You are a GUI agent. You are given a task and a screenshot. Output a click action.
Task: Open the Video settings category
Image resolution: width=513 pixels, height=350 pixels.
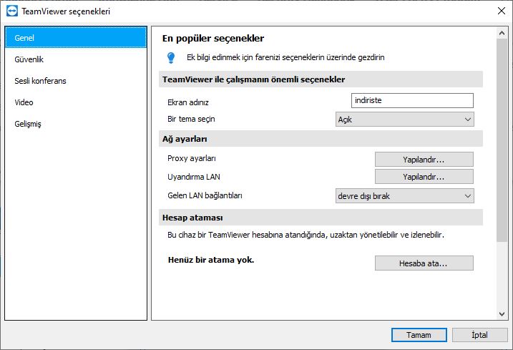click(76, 102)
